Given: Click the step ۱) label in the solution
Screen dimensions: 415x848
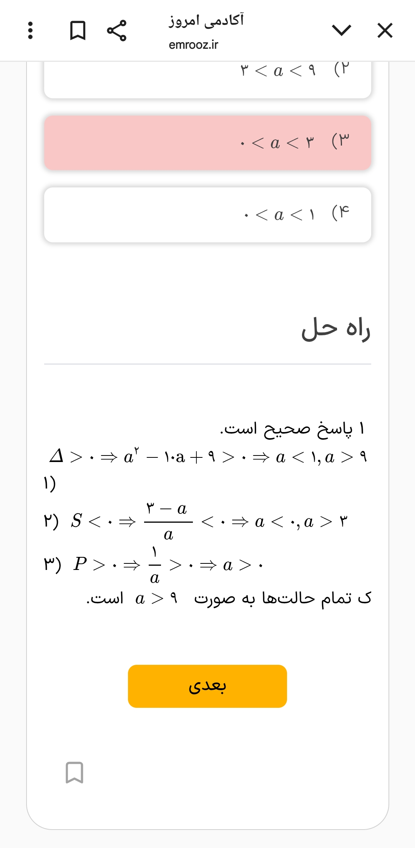Looking at the screenshot, I should tap(50, 483).
